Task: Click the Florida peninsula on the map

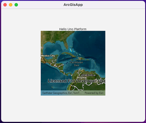Action: click(66, 45)
